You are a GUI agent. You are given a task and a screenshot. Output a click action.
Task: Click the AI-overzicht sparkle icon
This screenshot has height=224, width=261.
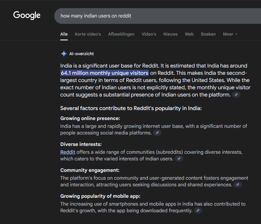tap(64, 54)
